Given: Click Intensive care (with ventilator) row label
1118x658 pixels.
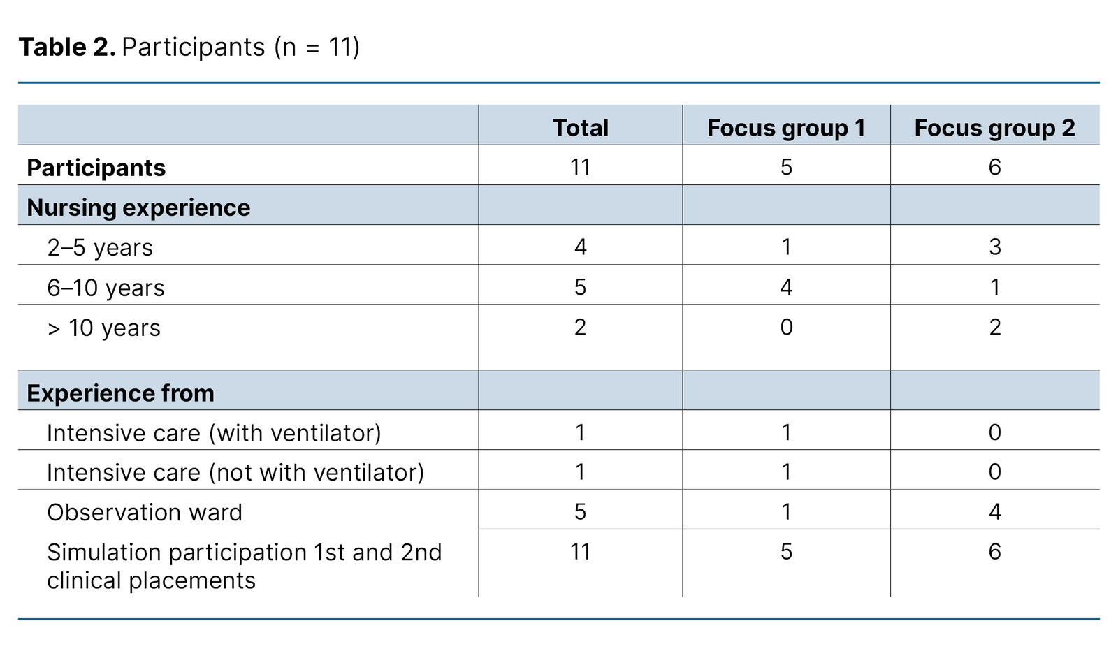Looking at the screenshot, I should coord(214,433).
